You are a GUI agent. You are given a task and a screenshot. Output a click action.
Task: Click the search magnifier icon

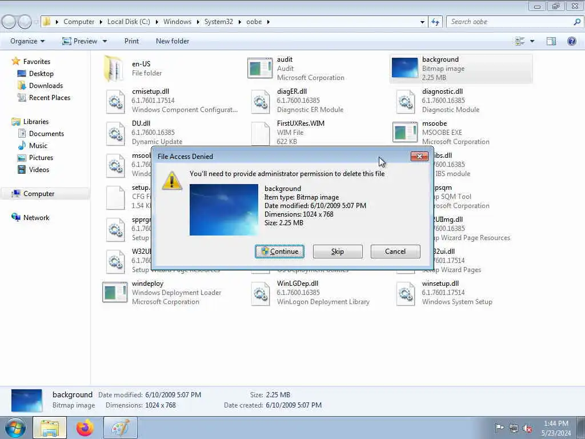pyautogui.click(x=577, y=22)
